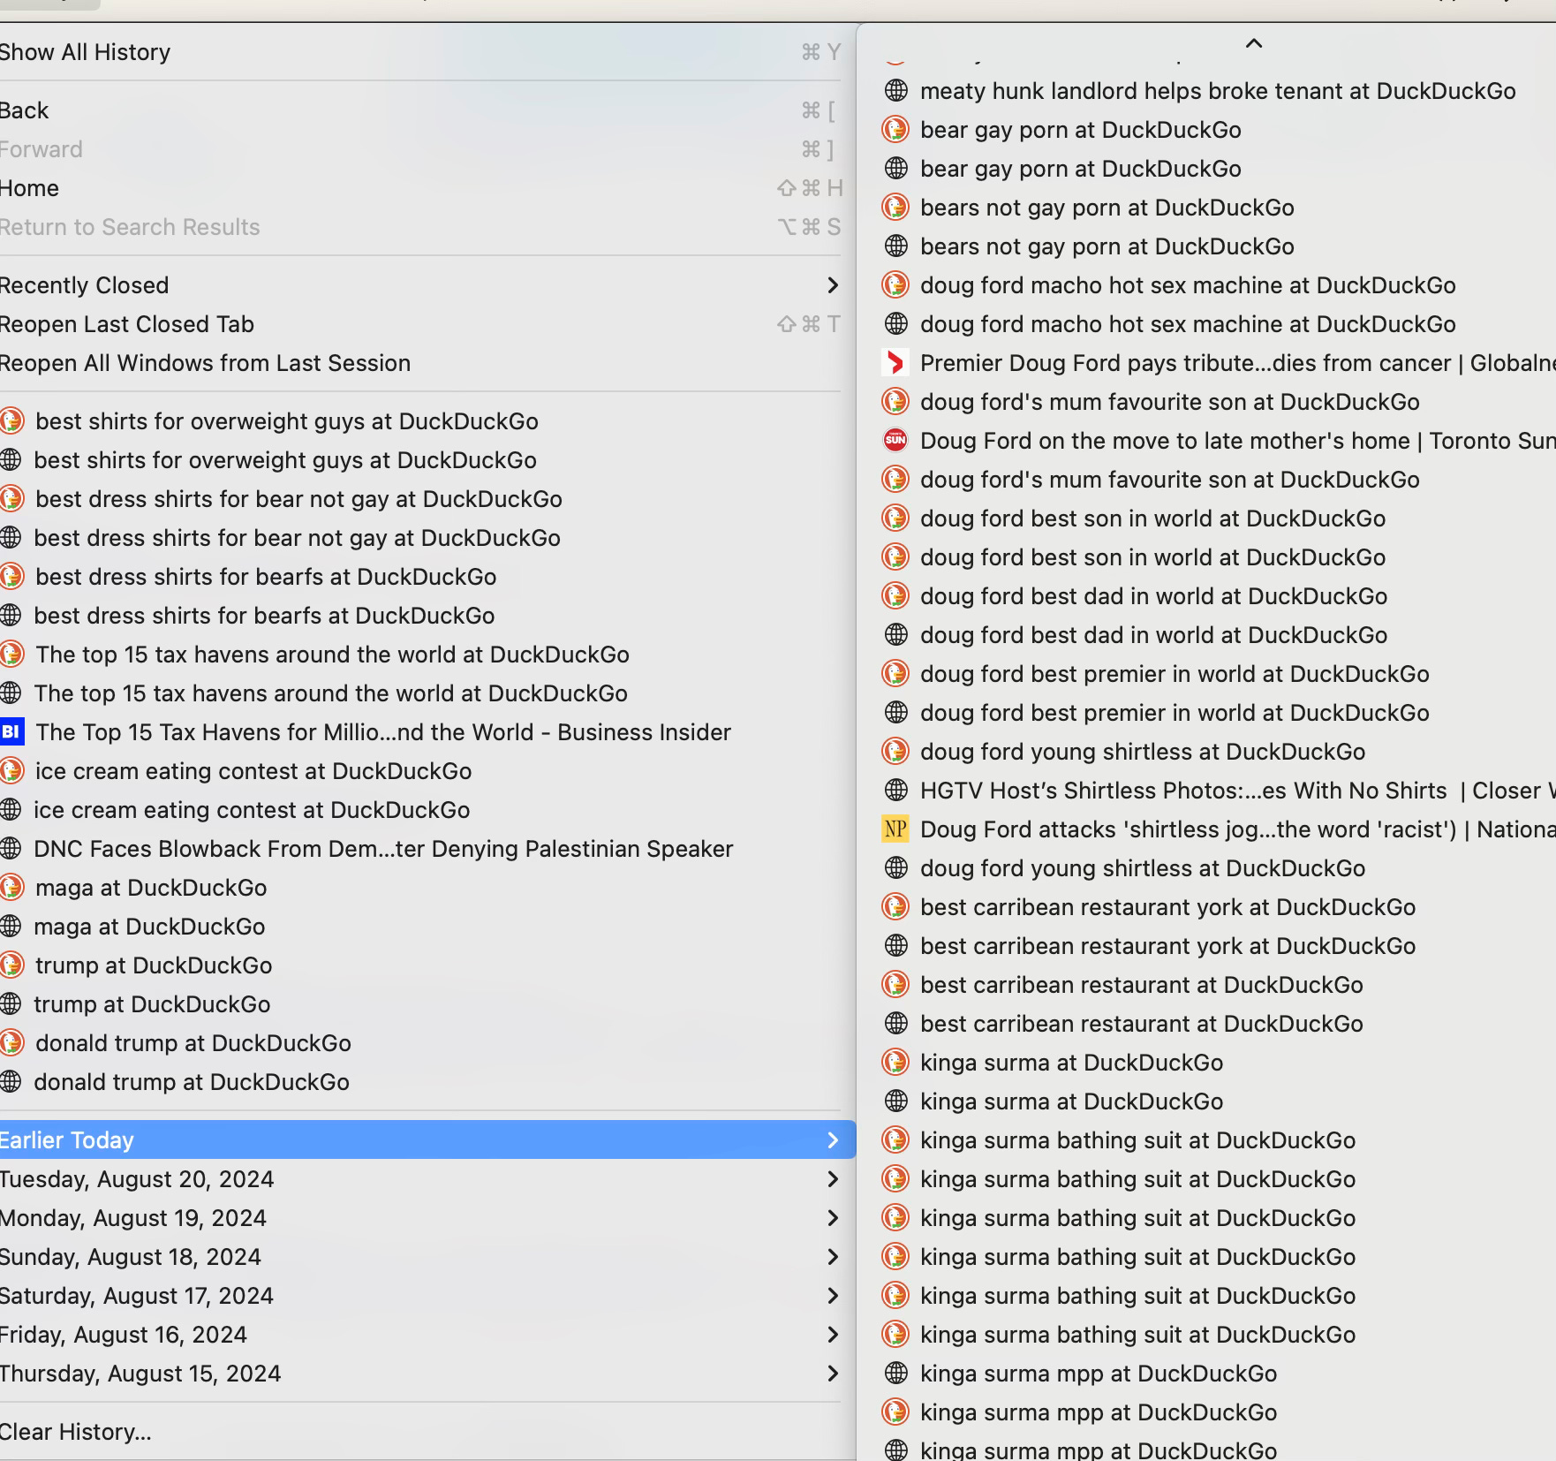Open Show All History
The height and width of the screenshot is (1461, 1556).
420,52
